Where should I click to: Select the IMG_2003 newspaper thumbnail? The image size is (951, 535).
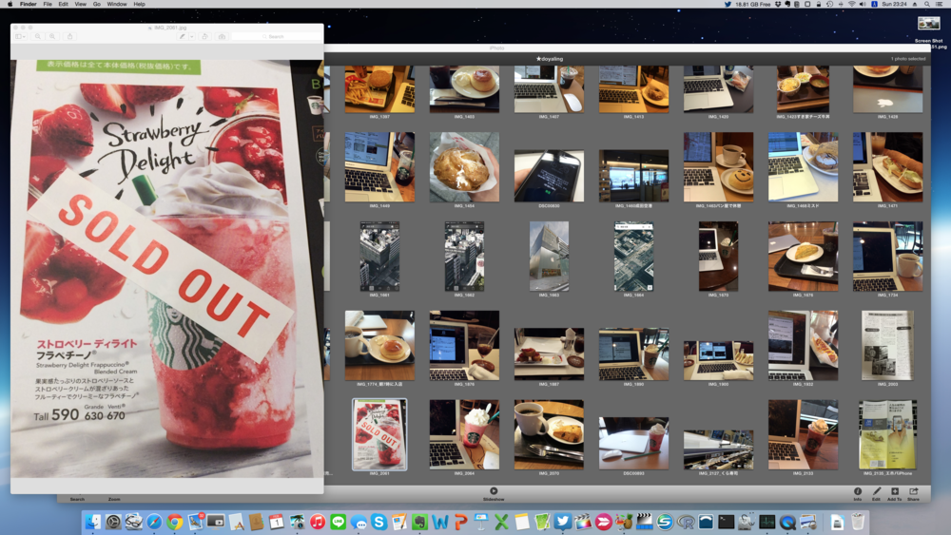pyautogui.click(x=888, y=345)
